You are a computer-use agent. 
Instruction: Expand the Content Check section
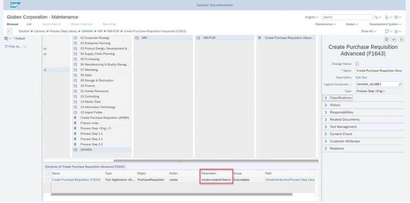(x=338, y=134)
